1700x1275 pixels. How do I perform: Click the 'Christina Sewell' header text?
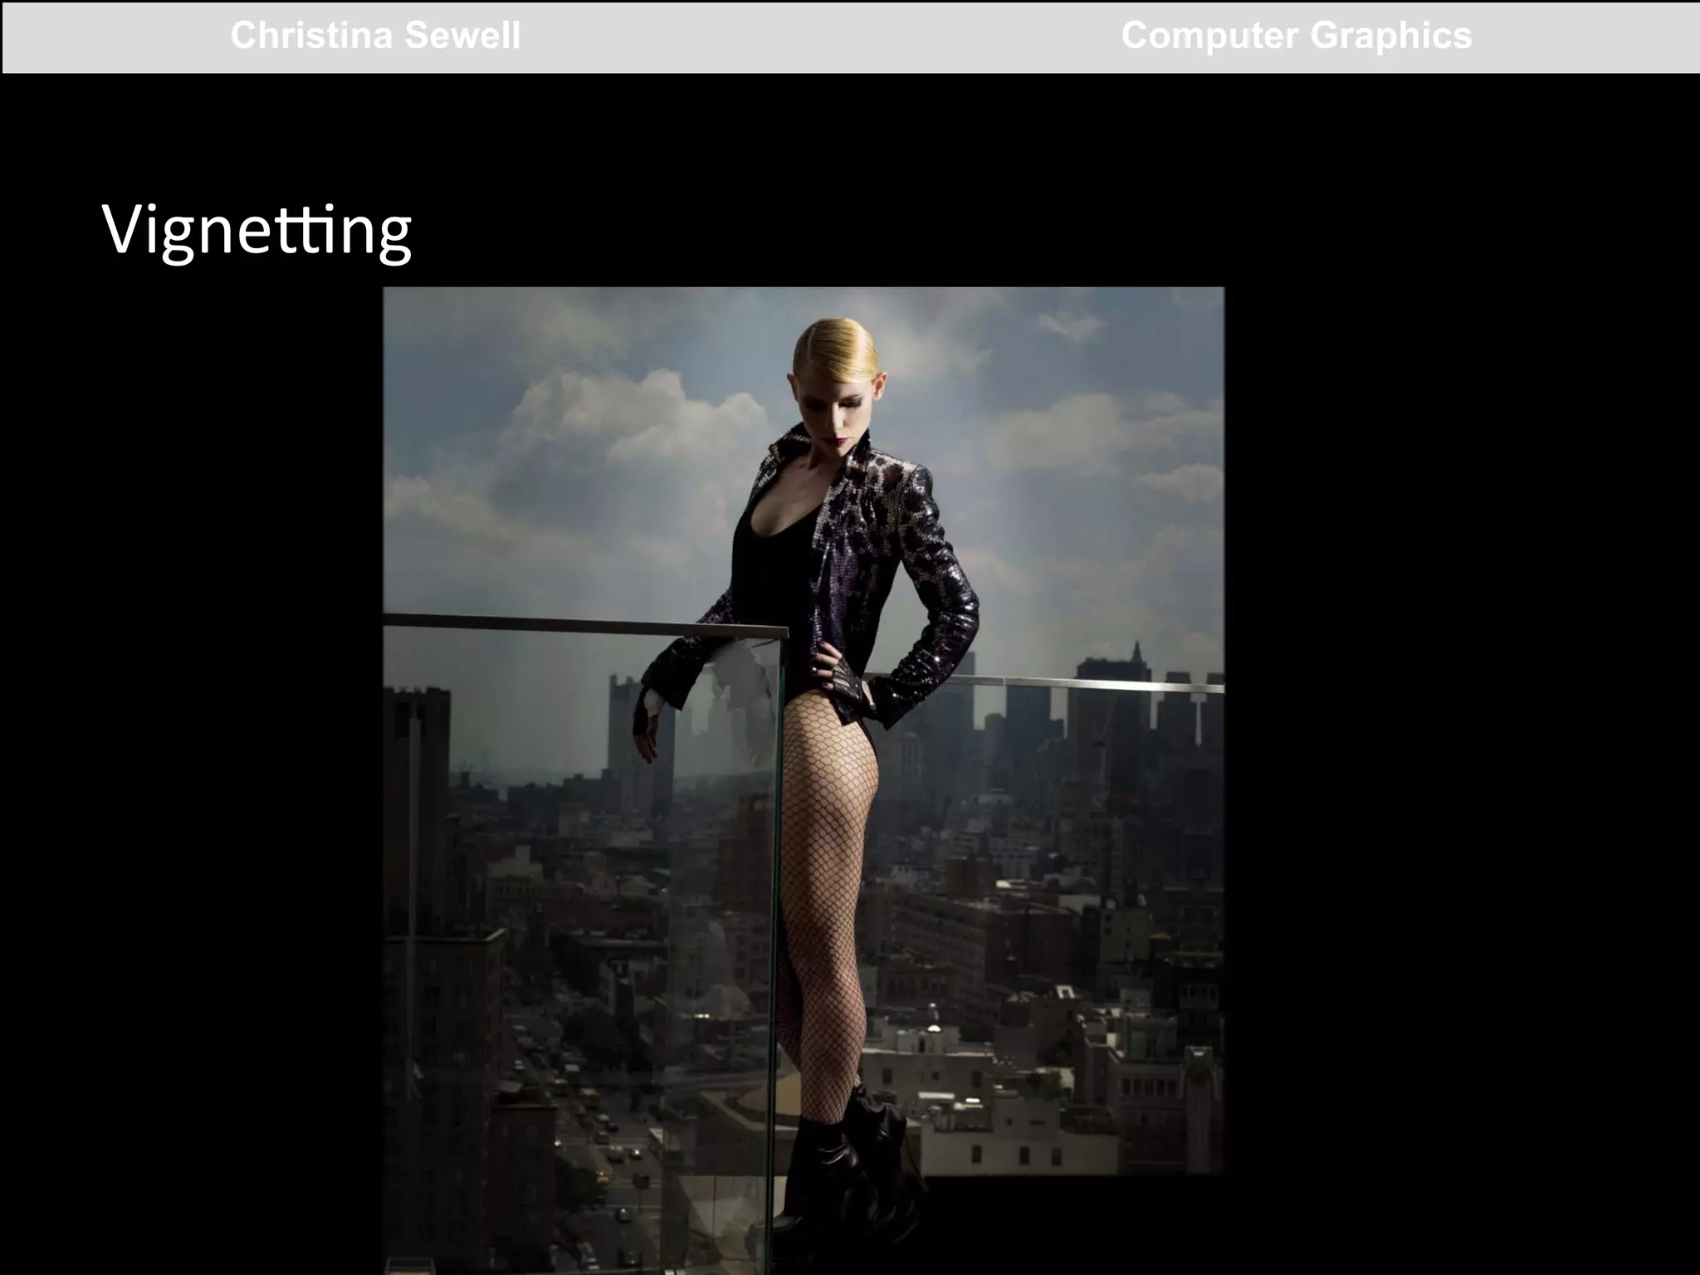tap(375, 37)
